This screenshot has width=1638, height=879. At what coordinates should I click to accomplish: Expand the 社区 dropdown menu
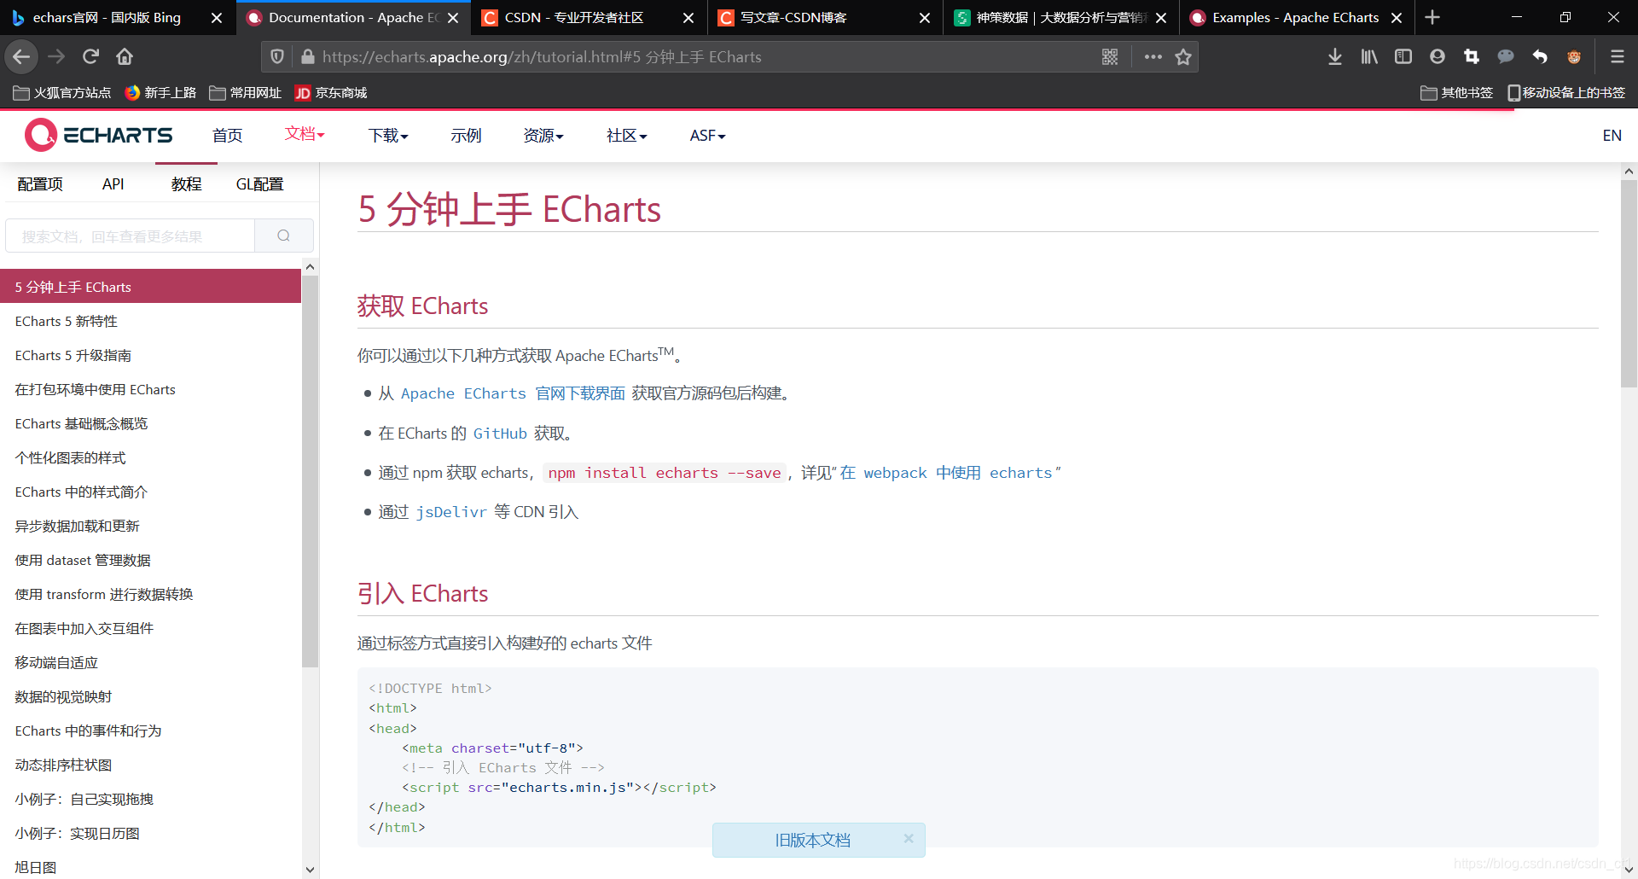627,136
